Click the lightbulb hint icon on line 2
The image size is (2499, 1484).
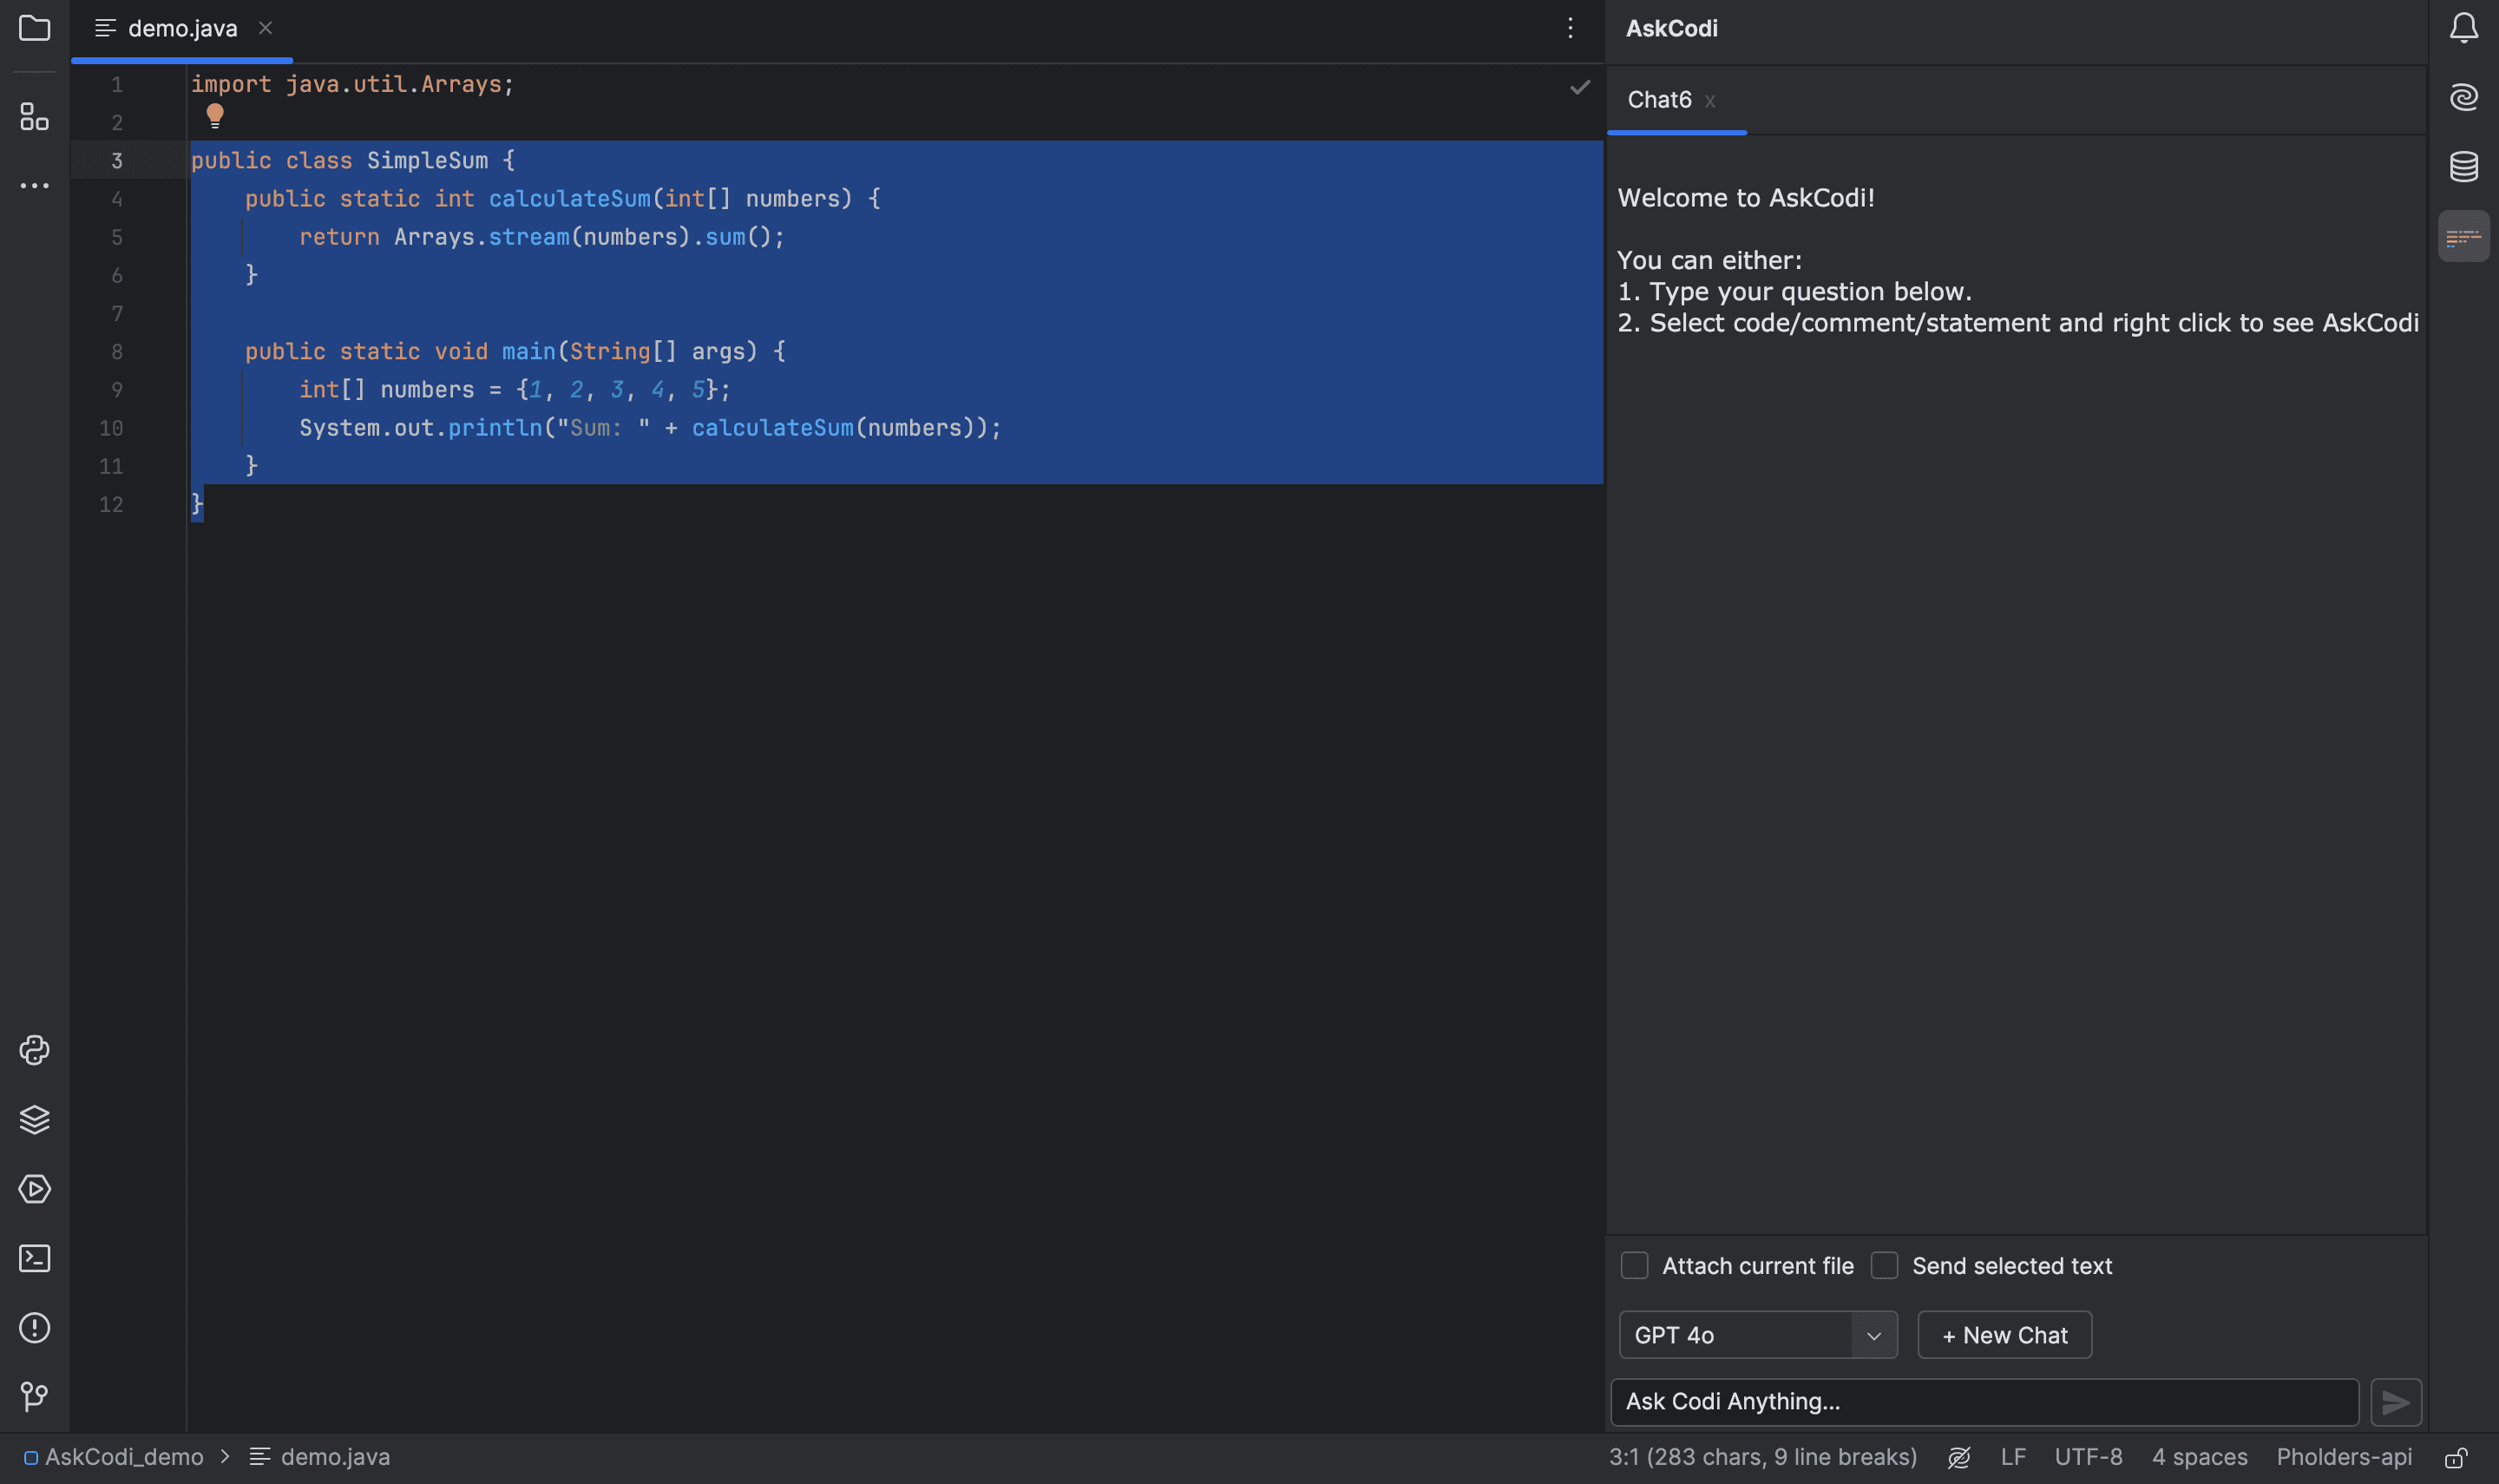tap(212, 118)
